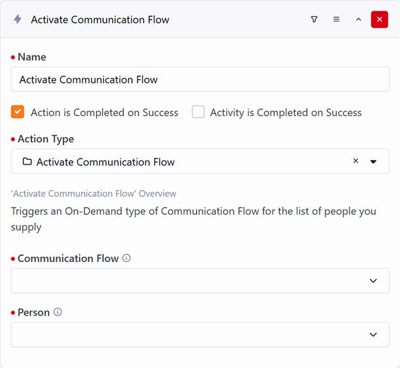Clear the selected Action Type with the x

coord(355,161)
